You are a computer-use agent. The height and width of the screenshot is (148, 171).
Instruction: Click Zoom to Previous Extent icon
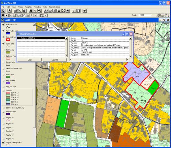click(x=68, y=11)
